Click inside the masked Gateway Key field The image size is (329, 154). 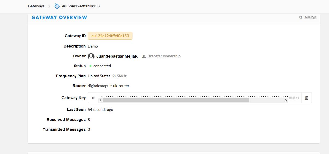(193, 96)
